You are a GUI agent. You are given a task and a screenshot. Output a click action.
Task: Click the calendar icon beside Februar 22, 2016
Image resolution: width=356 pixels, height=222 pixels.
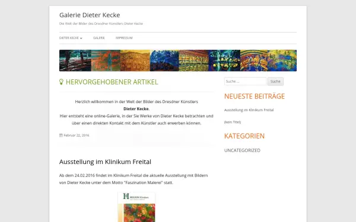61,135
